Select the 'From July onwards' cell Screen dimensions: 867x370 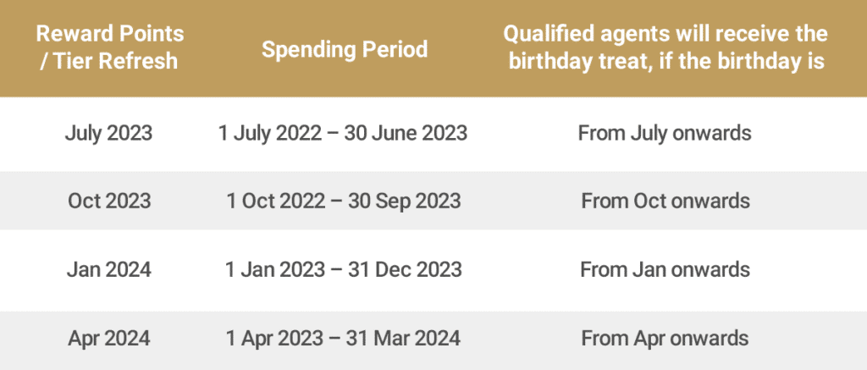pyautogui.click(x=665, y=133)
